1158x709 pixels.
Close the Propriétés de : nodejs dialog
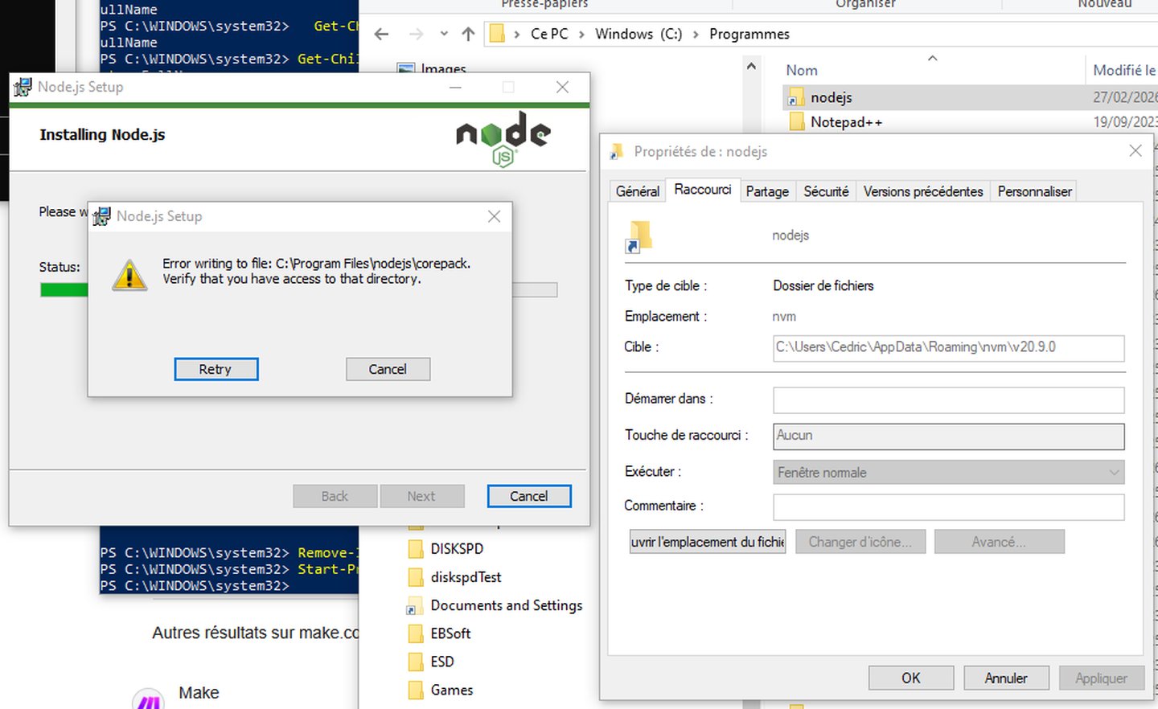point(1135,151)
